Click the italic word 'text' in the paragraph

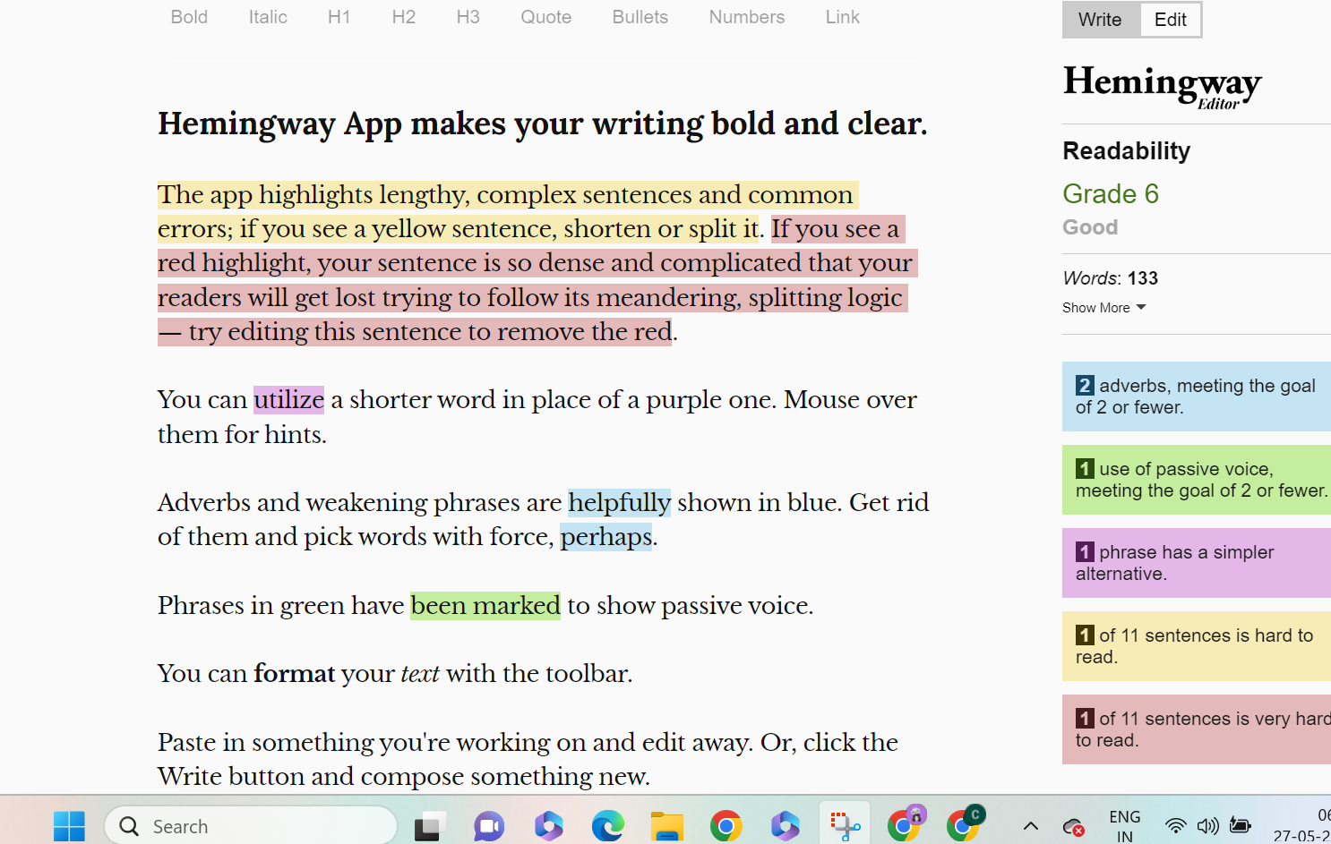click(x=420, y=674)
